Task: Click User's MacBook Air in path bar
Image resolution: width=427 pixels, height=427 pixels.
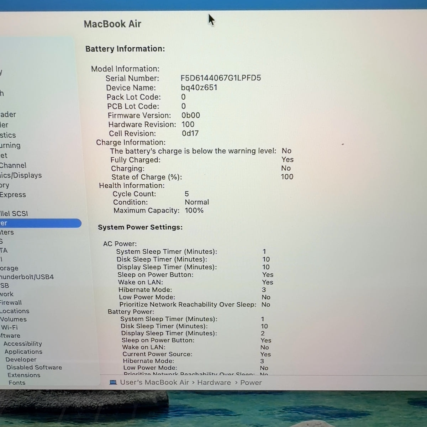Action: 154,383
